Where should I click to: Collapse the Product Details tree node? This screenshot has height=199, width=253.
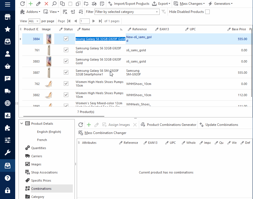click(22, 124)
